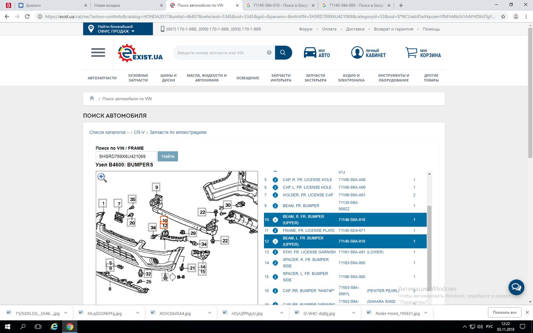Click info icon for CAP, R. FR. LICENSE HOLE

coord(275,180)
